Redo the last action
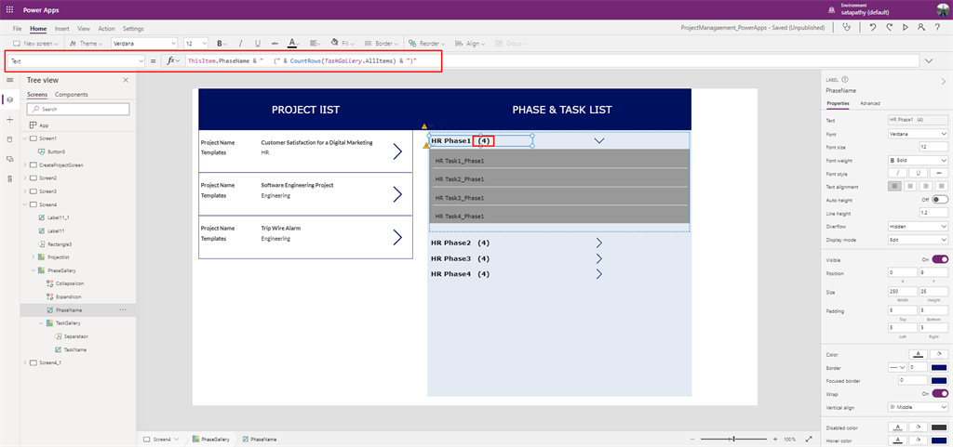Viewport: 953px width, 447px height. pos(889,28)
